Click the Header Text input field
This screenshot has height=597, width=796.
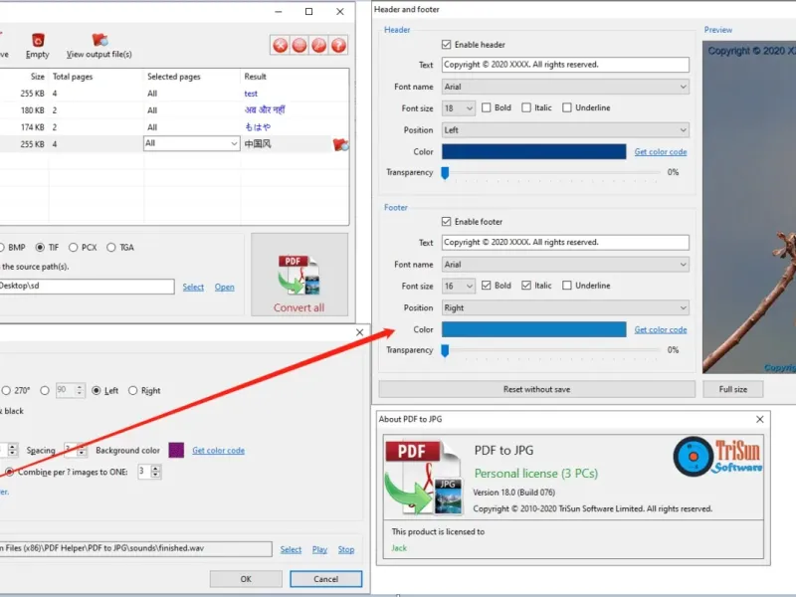click(565, 65)
